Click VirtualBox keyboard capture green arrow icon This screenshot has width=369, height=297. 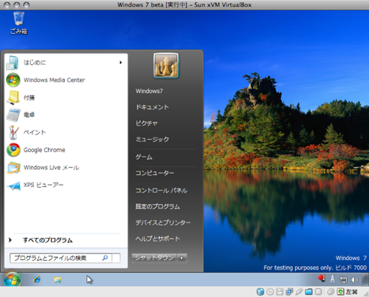pyautogui.click(x=341, y=292)
